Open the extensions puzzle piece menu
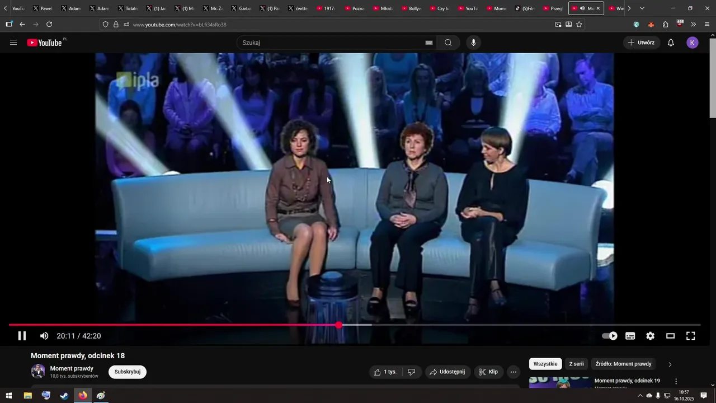 point(665,25)
